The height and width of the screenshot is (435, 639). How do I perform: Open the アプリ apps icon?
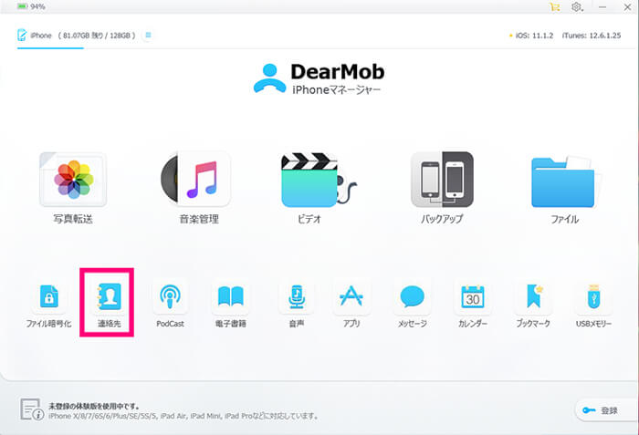(x=351, y=297)
